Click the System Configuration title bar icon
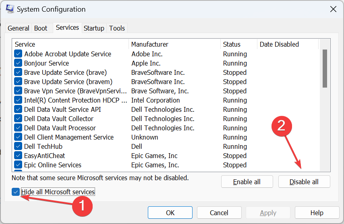The height and width of the screenshot is (224, 344). 10,9
